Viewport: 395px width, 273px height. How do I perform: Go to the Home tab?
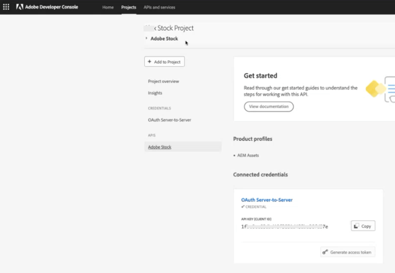point(108,7)
